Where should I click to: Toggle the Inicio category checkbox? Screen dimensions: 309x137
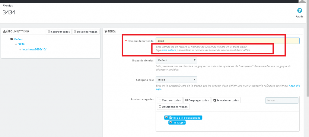[x=166, y=117]
